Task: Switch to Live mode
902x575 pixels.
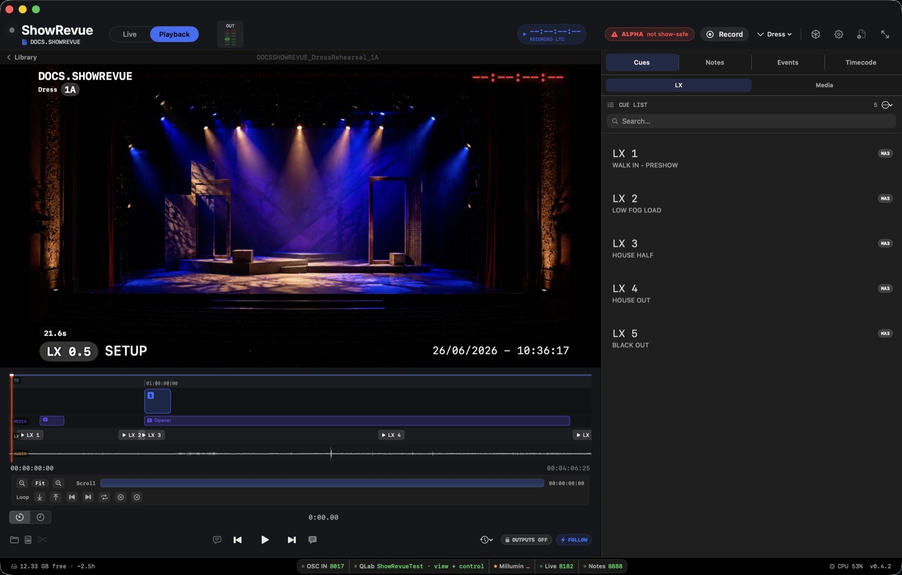Action: (130, 34)
